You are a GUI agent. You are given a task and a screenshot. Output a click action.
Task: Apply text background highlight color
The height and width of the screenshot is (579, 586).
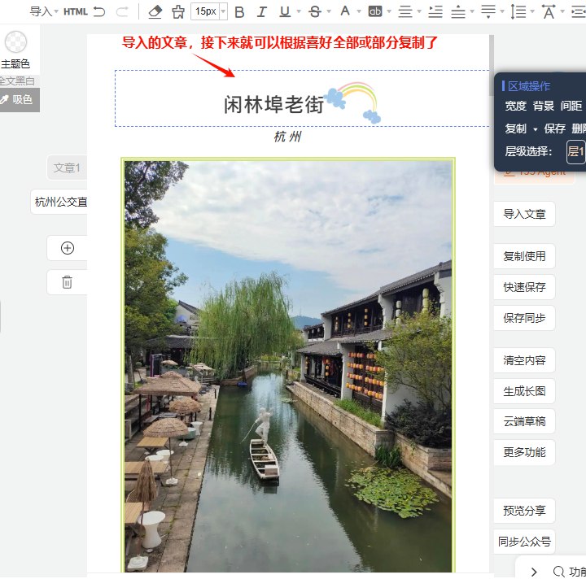[x=375, y=11]
